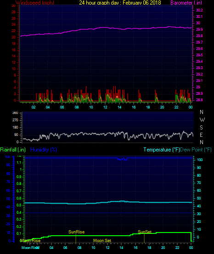Click the Moon Set marker label
The height and width of the screenshot is (254, 214).
[x=102, y=241]
